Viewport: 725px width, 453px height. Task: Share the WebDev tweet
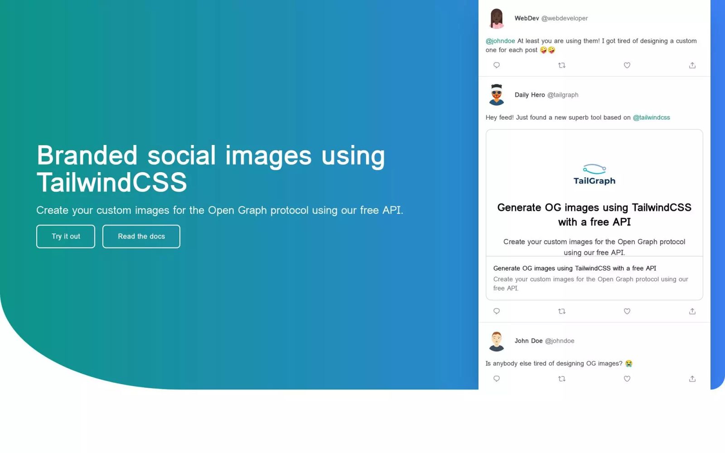pos(692,65)
